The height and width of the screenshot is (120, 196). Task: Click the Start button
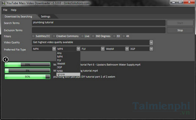point(180,23)
